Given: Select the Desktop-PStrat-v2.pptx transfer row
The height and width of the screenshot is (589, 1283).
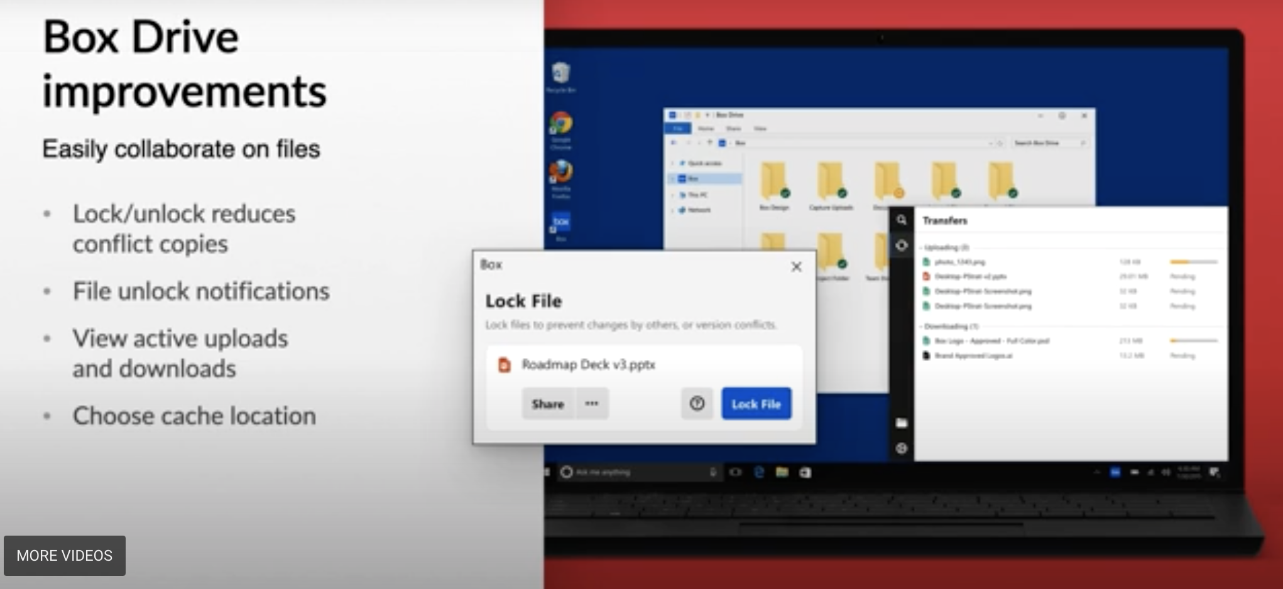Looking at the screenshot, I should [x=1071, y=276].
